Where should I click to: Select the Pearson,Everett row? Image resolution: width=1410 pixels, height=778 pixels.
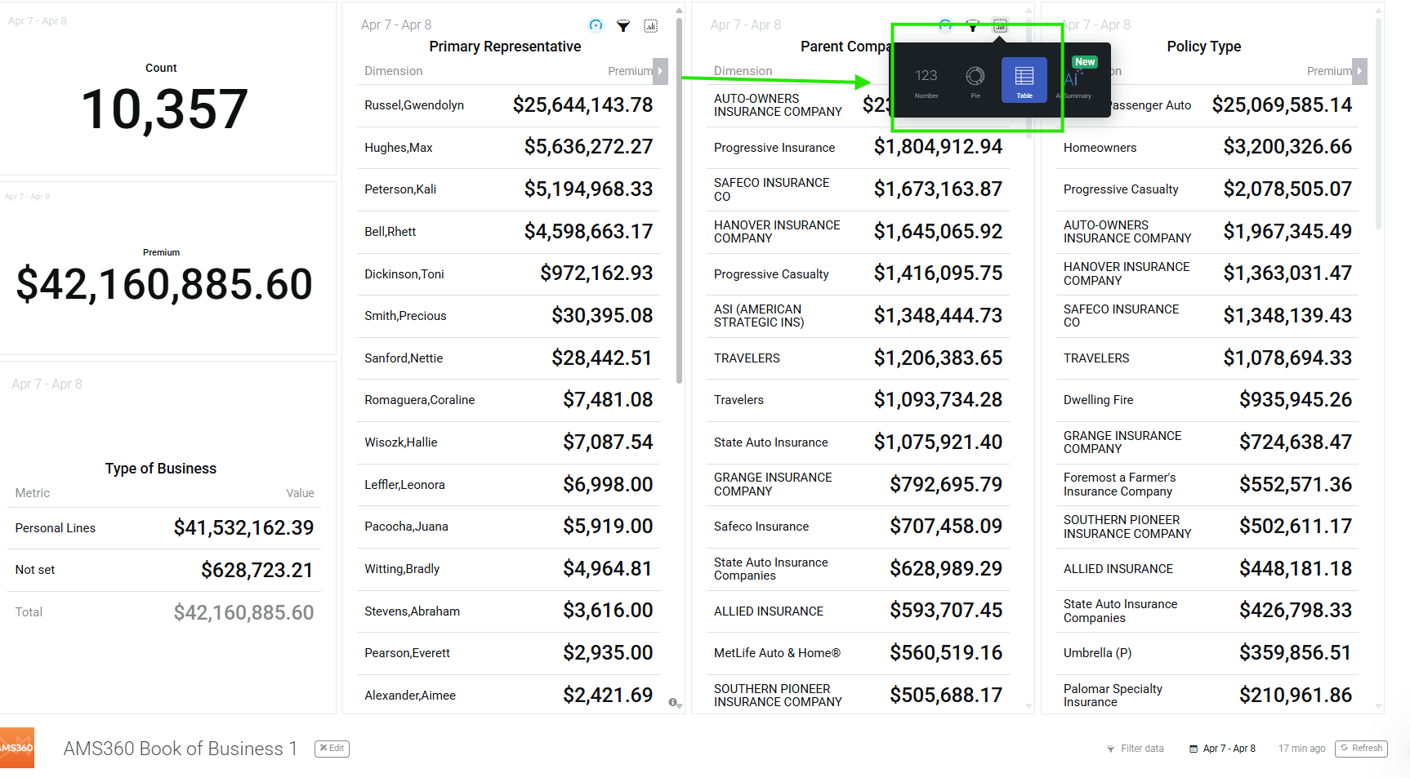pyautogui.click(x=508, y=653)
